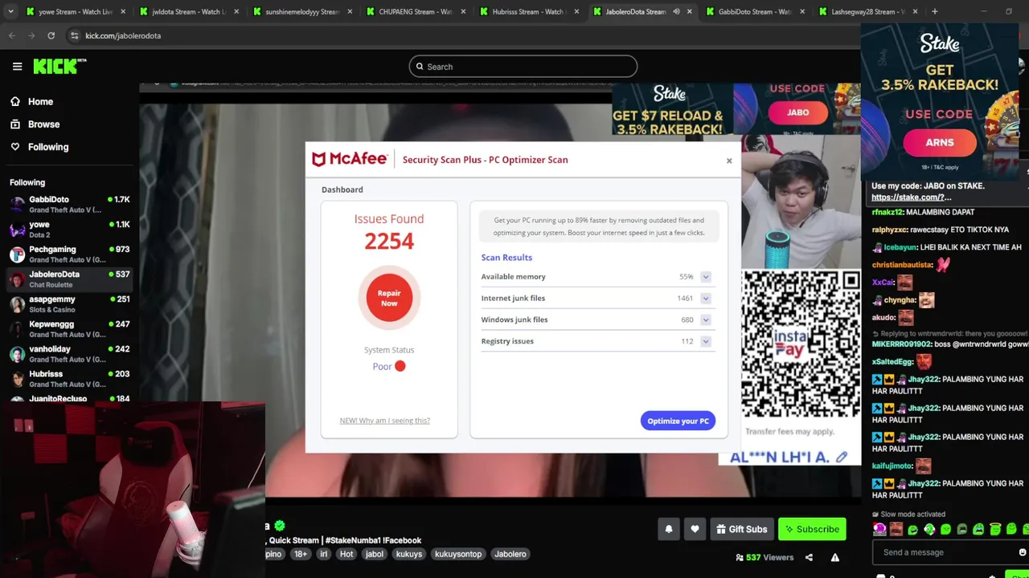Click the kukuysontop stream tag

(458, 554)
